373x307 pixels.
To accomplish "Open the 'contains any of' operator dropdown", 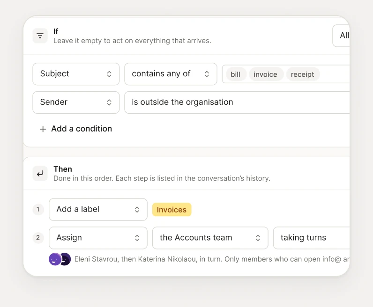I will (171, 74).
